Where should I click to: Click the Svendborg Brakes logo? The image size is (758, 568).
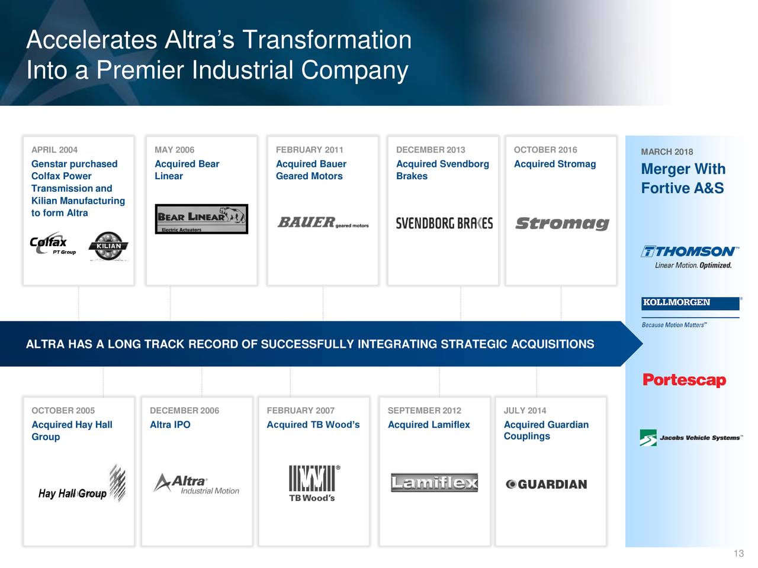point(443,224)
